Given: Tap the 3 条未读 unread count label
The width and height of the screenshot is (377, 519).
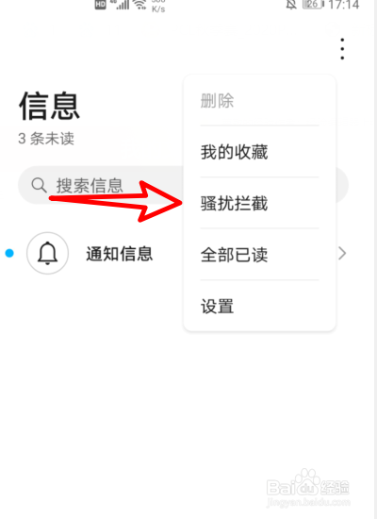Looking at the screenshot, I should pyautogui.click(x=46, y=139).
